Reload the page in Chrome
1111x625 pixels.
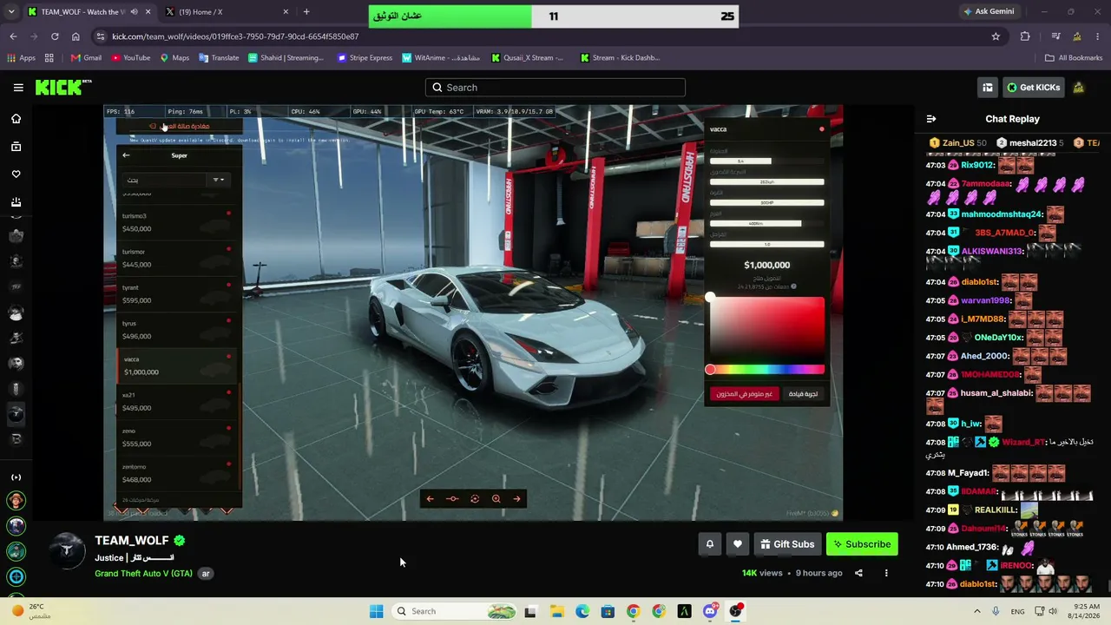point(55,36)
